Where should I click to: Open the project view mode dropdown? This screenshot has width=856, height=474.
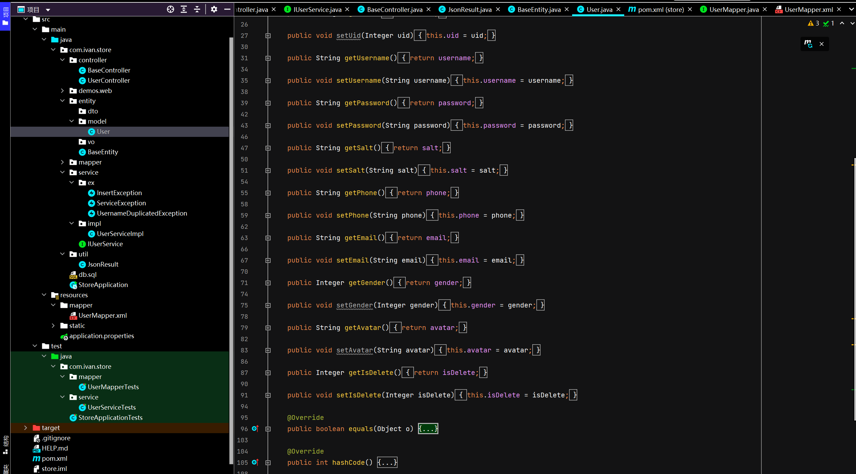[x=48, y=10]
